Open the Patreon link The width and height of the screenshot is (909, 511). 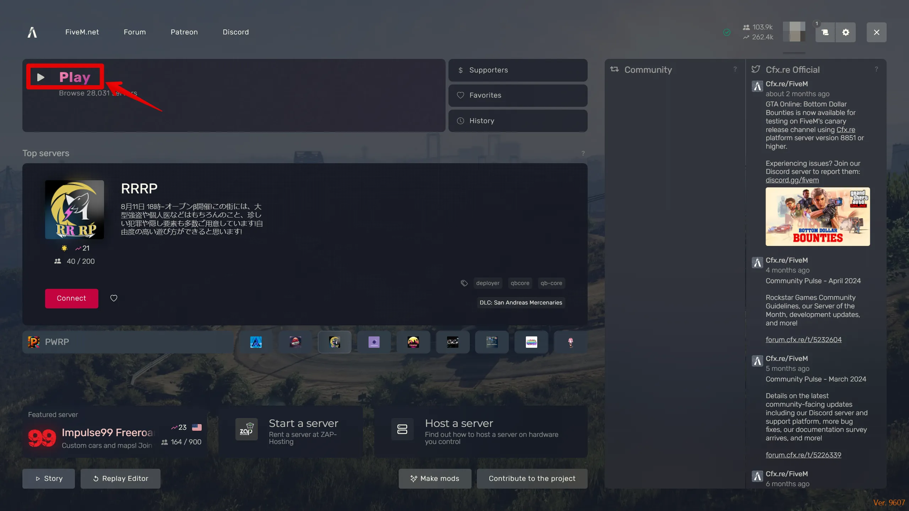coord(184,32)
